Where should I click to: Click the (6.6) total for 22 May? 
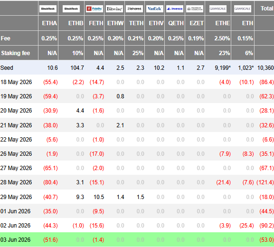tap(268, 140)
